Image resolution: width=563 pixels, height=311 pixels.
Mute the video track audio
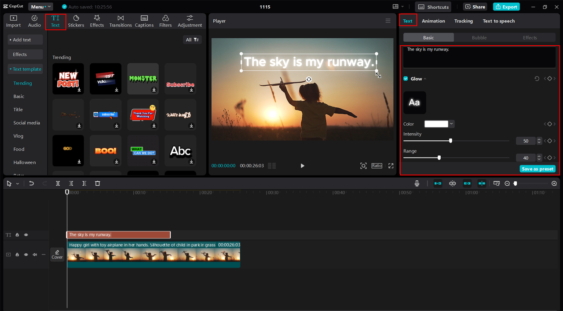point(35,255)
